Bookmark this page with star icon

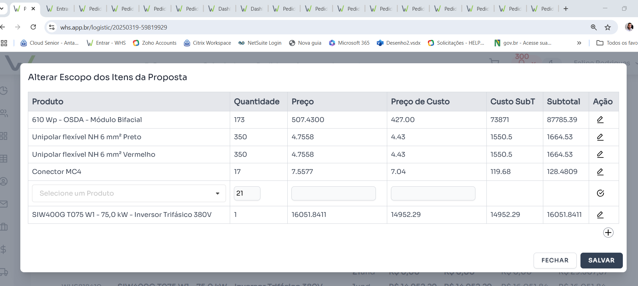click(608, 27)
